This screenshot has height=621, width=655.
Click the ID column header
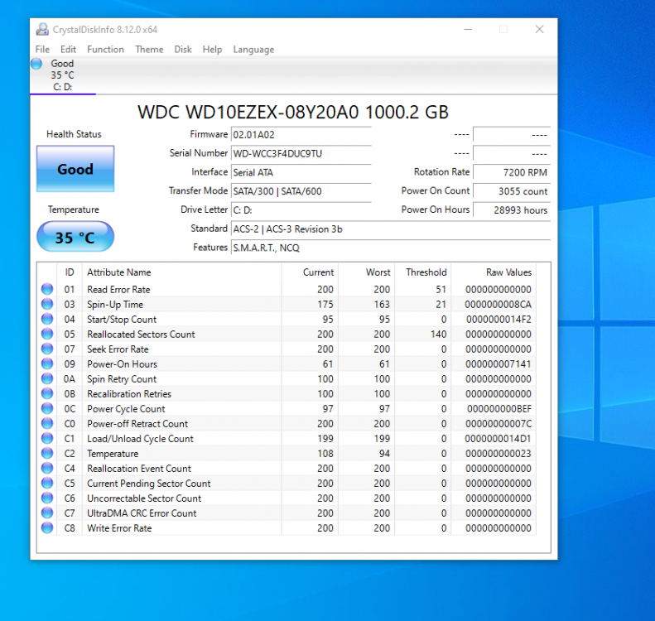70,272
